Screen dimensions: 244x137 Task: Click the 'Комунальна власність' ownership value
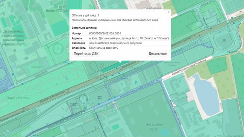pyautogui.click(x=103, y=48)
